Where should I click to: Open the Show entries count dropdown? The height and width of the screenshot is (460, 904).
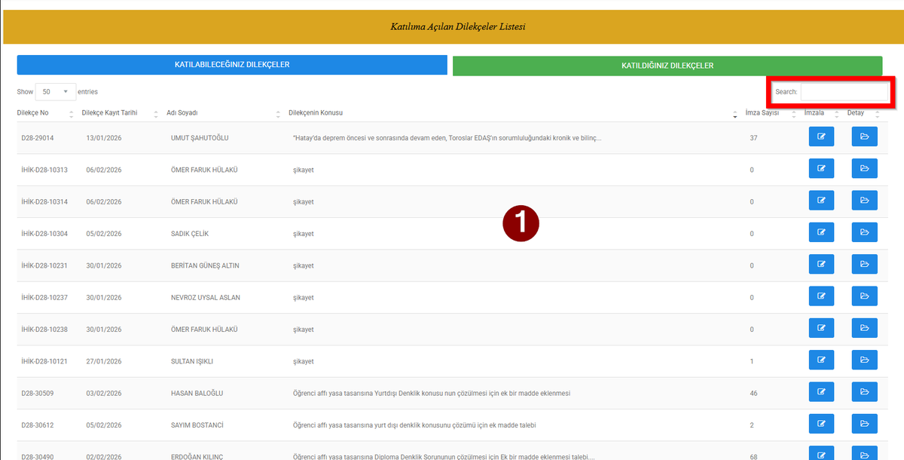click(55, 91)
